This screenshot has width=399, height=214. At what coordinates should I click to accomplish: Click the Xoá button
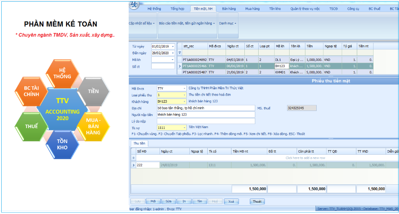(x=231, y=201)
